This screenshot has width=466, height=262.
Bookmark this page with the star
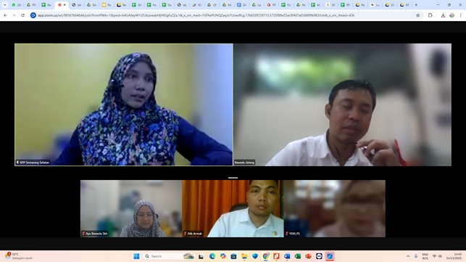pos(418,15)
